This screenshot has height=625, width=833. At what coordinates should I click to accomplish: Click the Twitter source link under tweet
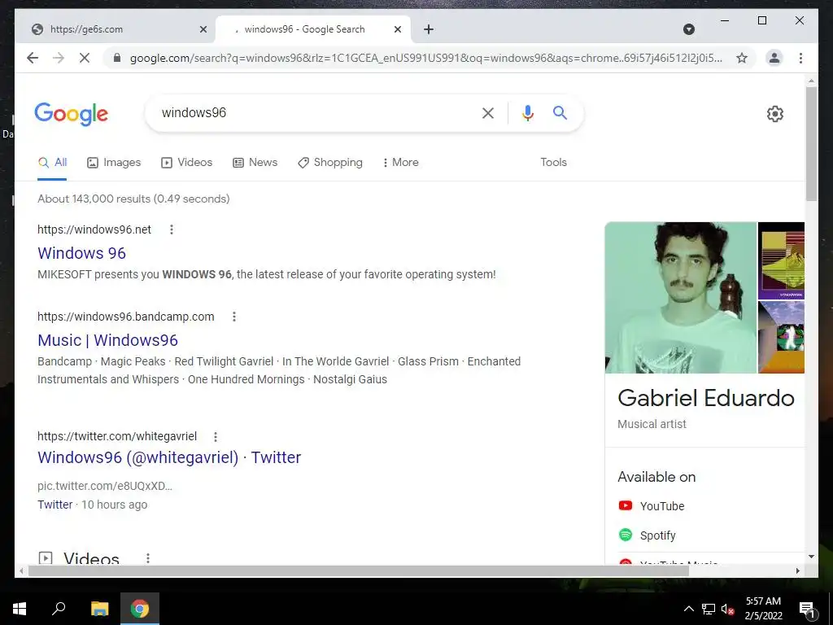coord(55,505)
